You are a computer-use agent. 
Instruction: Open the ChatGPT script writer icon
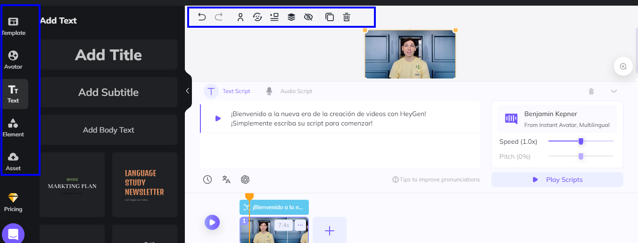pos(245,180)
